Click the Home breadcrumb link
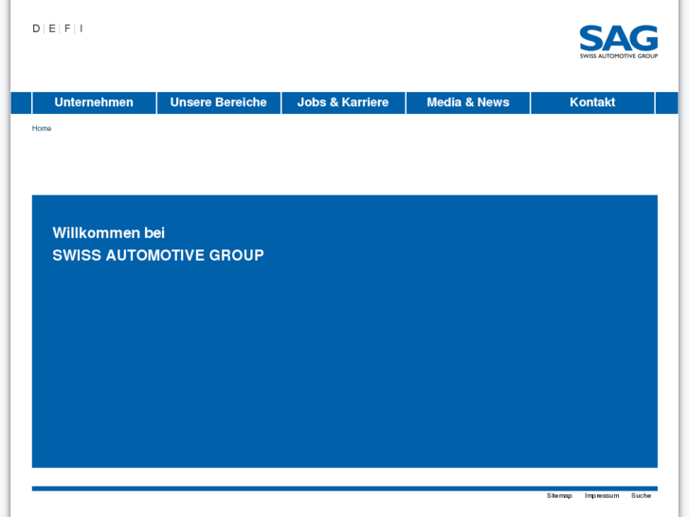 [x=42, y=128]
